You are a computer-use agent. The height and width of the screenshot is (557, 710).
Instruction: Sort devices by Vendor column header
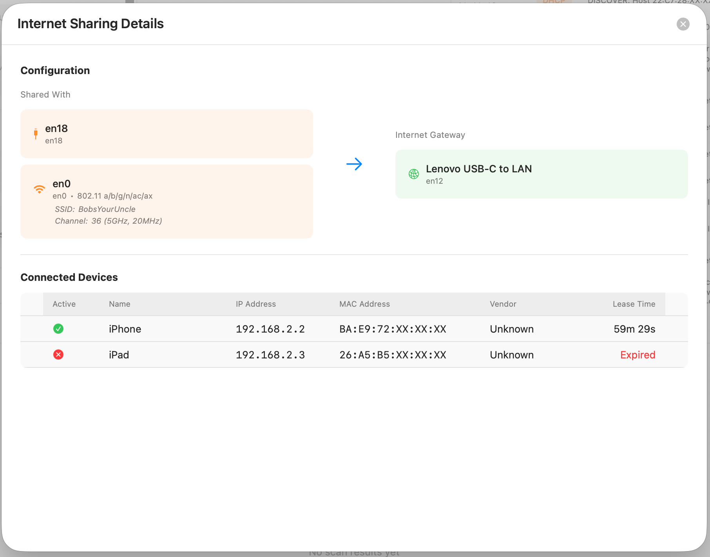503,304
